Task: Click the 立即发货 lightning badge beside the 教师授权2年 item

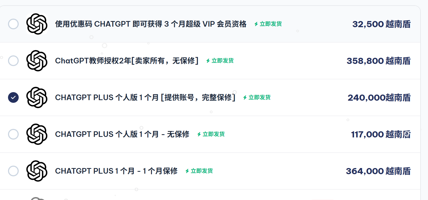Action: 220,61
